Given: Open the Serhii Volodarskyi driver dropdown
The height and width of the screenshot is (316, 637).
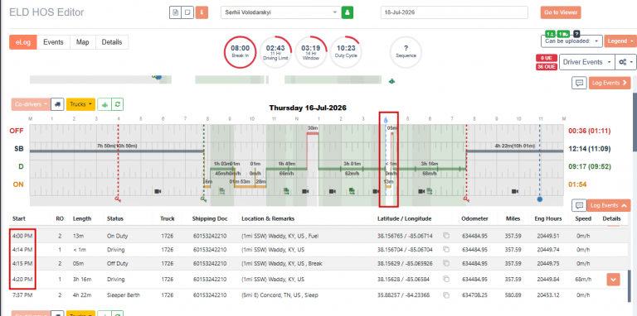Looking at the screenshot, I should [280, 12].
